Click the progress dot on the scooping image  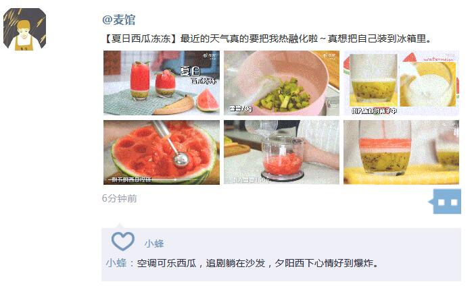coord(175,179)
